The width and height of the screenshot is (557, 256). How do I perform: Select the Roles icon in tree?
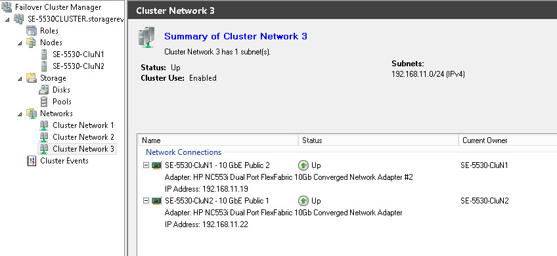point(32,31)
